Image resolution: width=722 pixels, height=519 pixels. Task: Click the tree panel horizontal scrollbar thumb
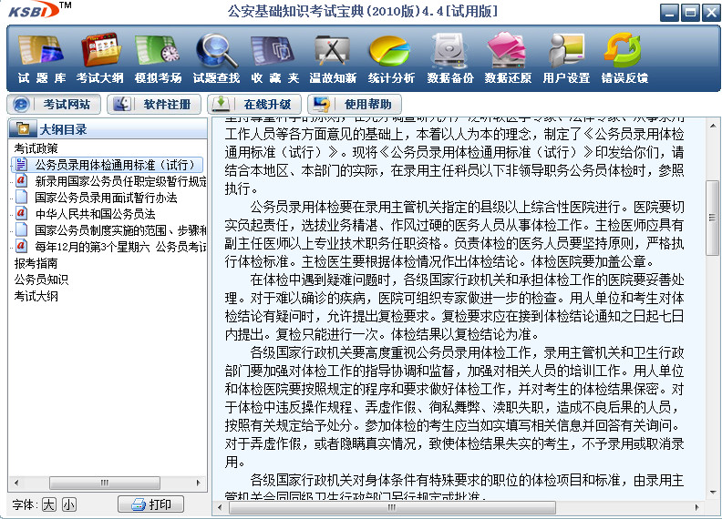pyautogui.click(x=105, y=483)
